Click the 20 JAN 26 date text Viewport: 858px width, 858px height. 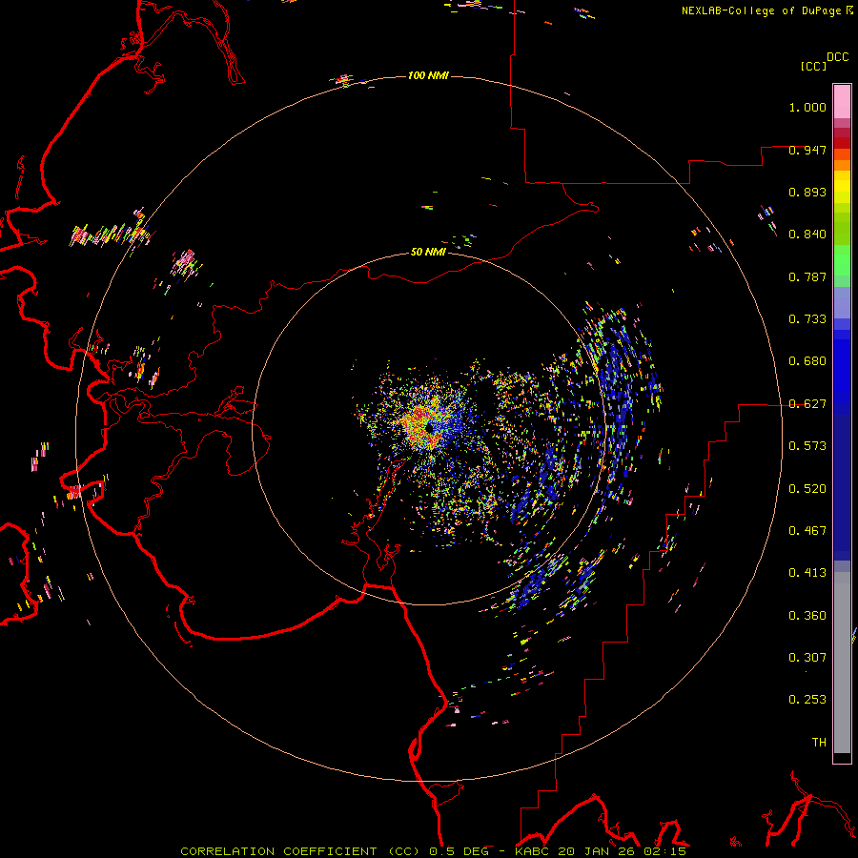(596, 851)
